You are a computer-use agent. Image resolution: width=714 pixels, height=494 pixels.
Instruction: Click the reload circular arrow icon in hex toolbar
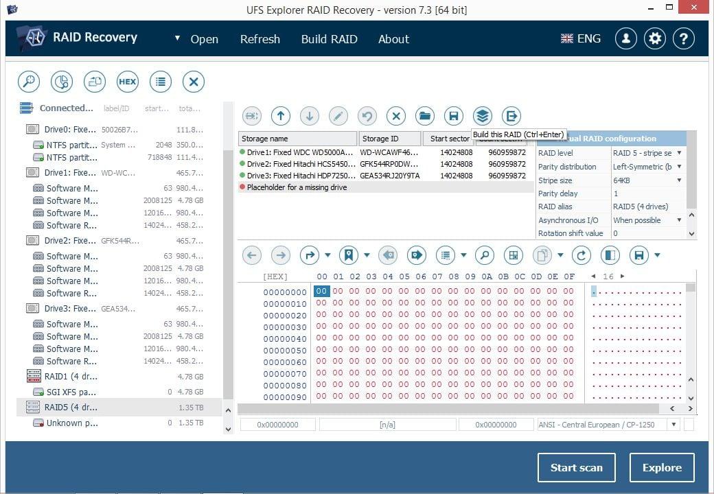[x=581, y=255]
